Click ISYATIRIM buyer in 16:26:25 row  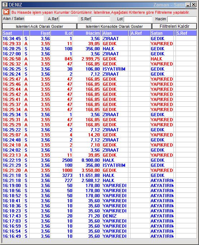click(x=114, y=69)
